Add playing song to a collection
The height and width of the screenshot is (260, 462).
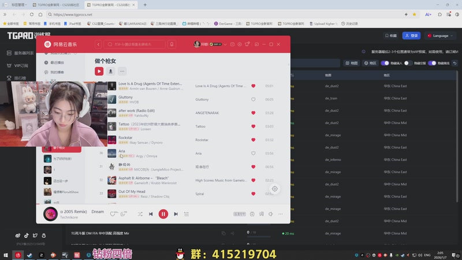[252, 214]
